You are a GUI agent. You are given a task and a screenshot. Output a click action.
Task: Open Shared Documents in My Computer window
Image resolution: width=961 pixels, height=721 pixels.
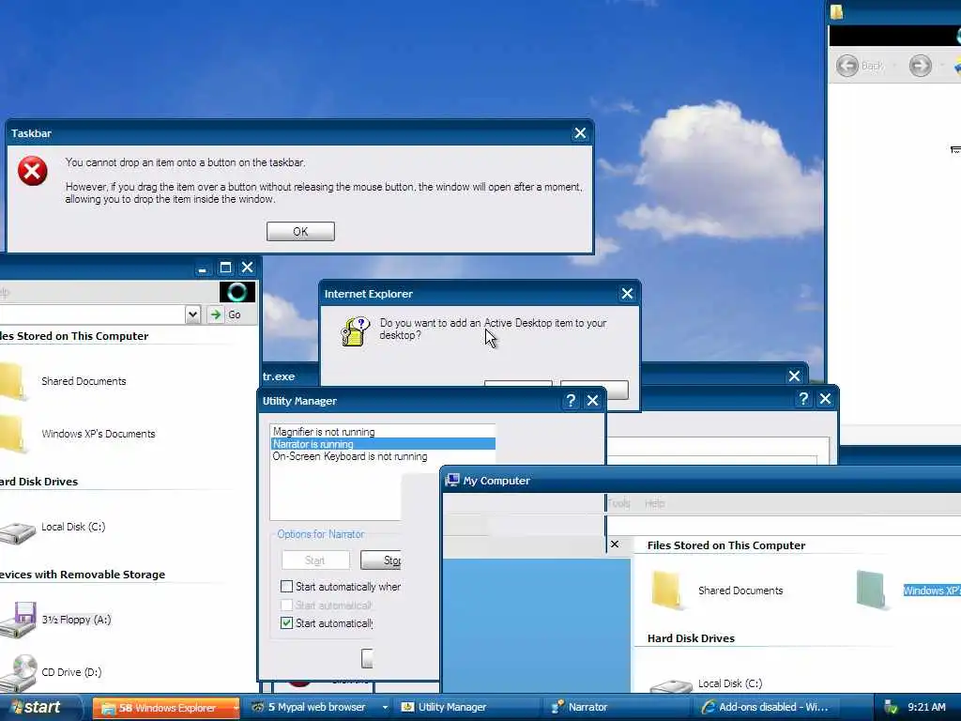coord(740,591)
